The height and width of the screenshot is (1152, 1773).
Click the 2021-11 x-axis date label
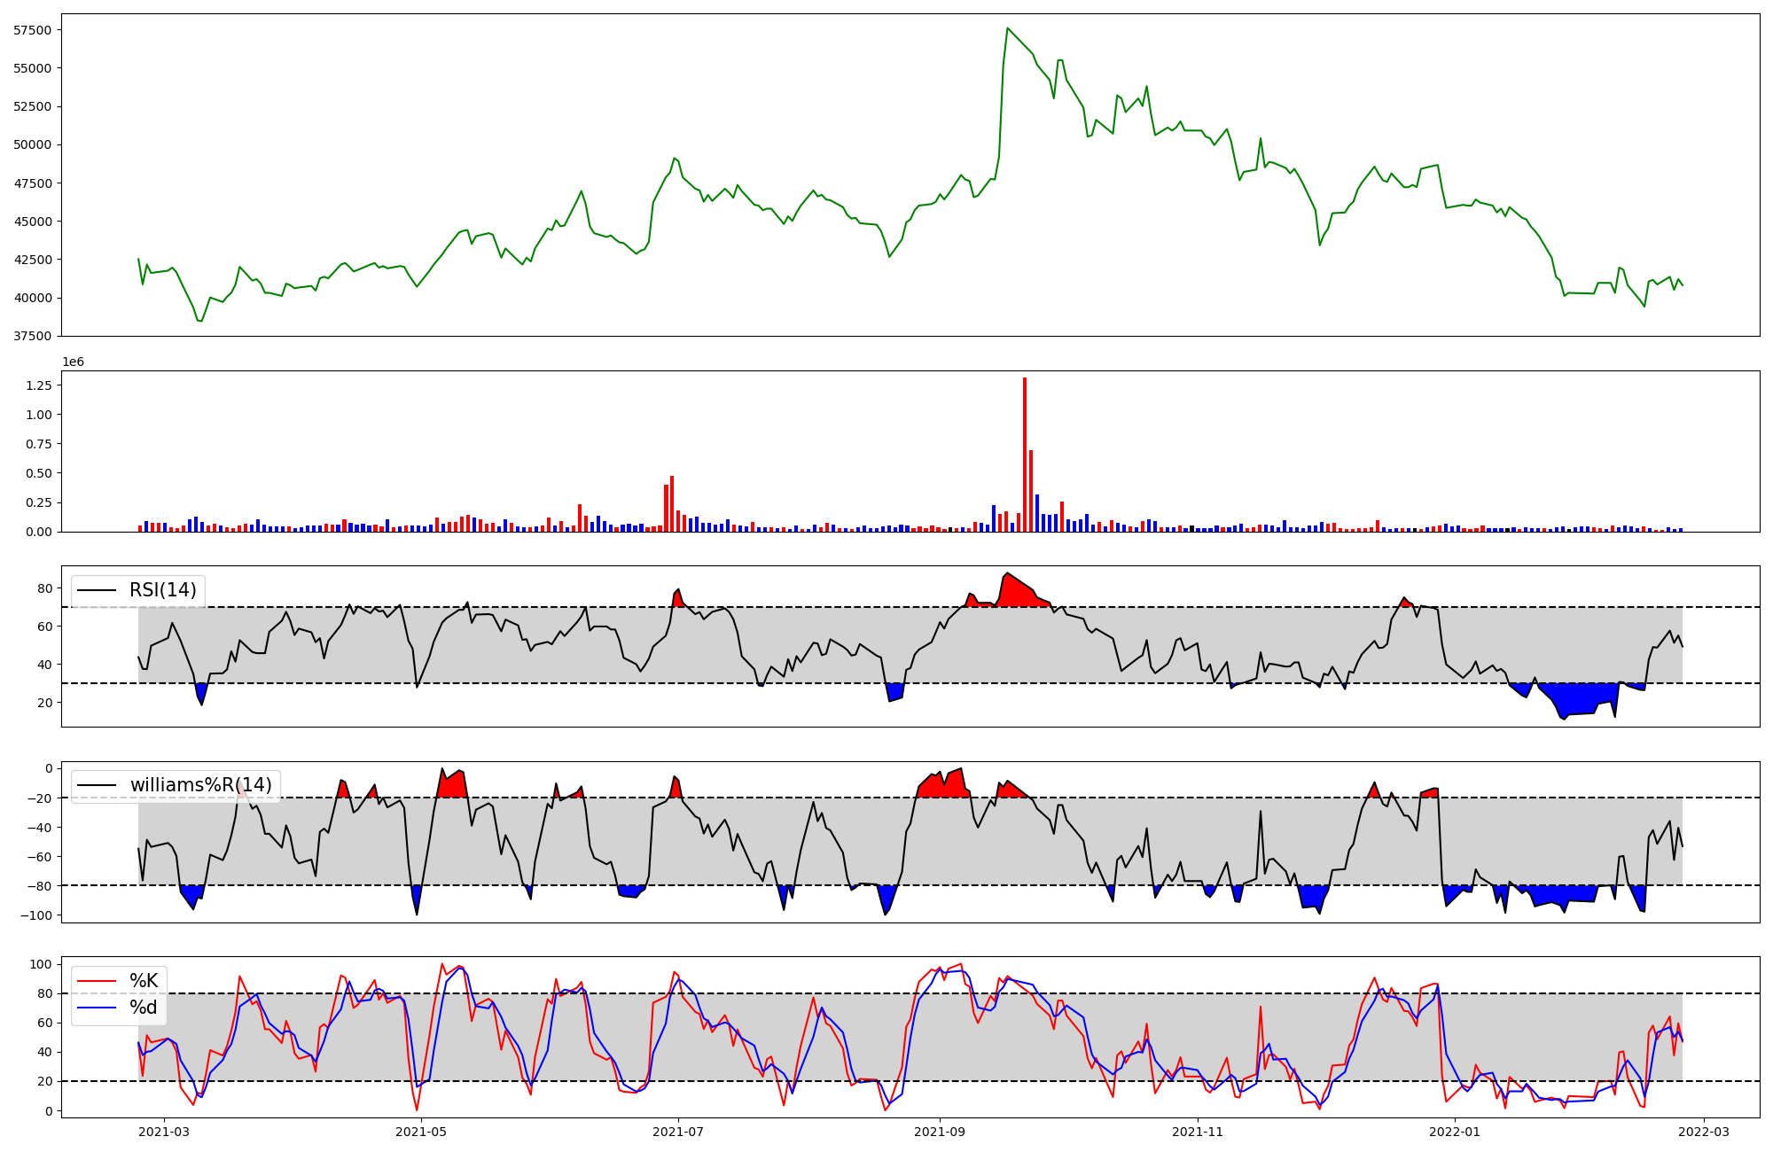pyautogui.click(x=1198, y=1131)
